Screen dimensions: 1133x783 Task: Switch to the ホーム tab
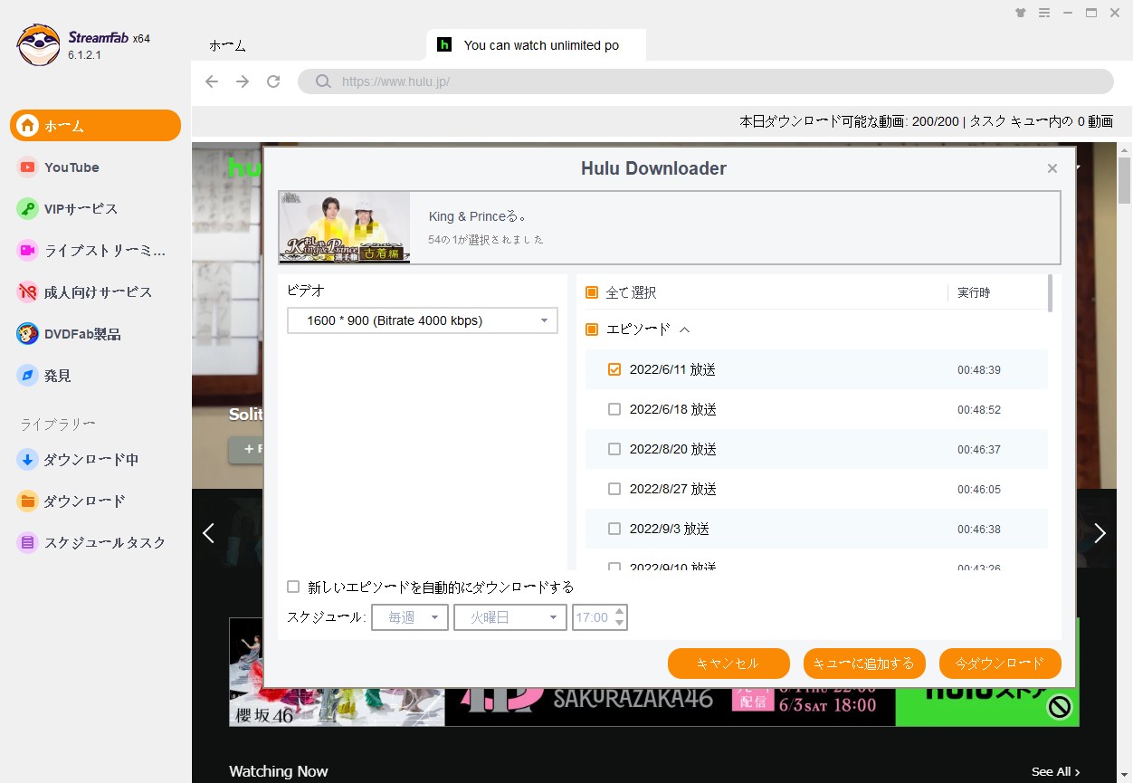[x=227, y=45]
